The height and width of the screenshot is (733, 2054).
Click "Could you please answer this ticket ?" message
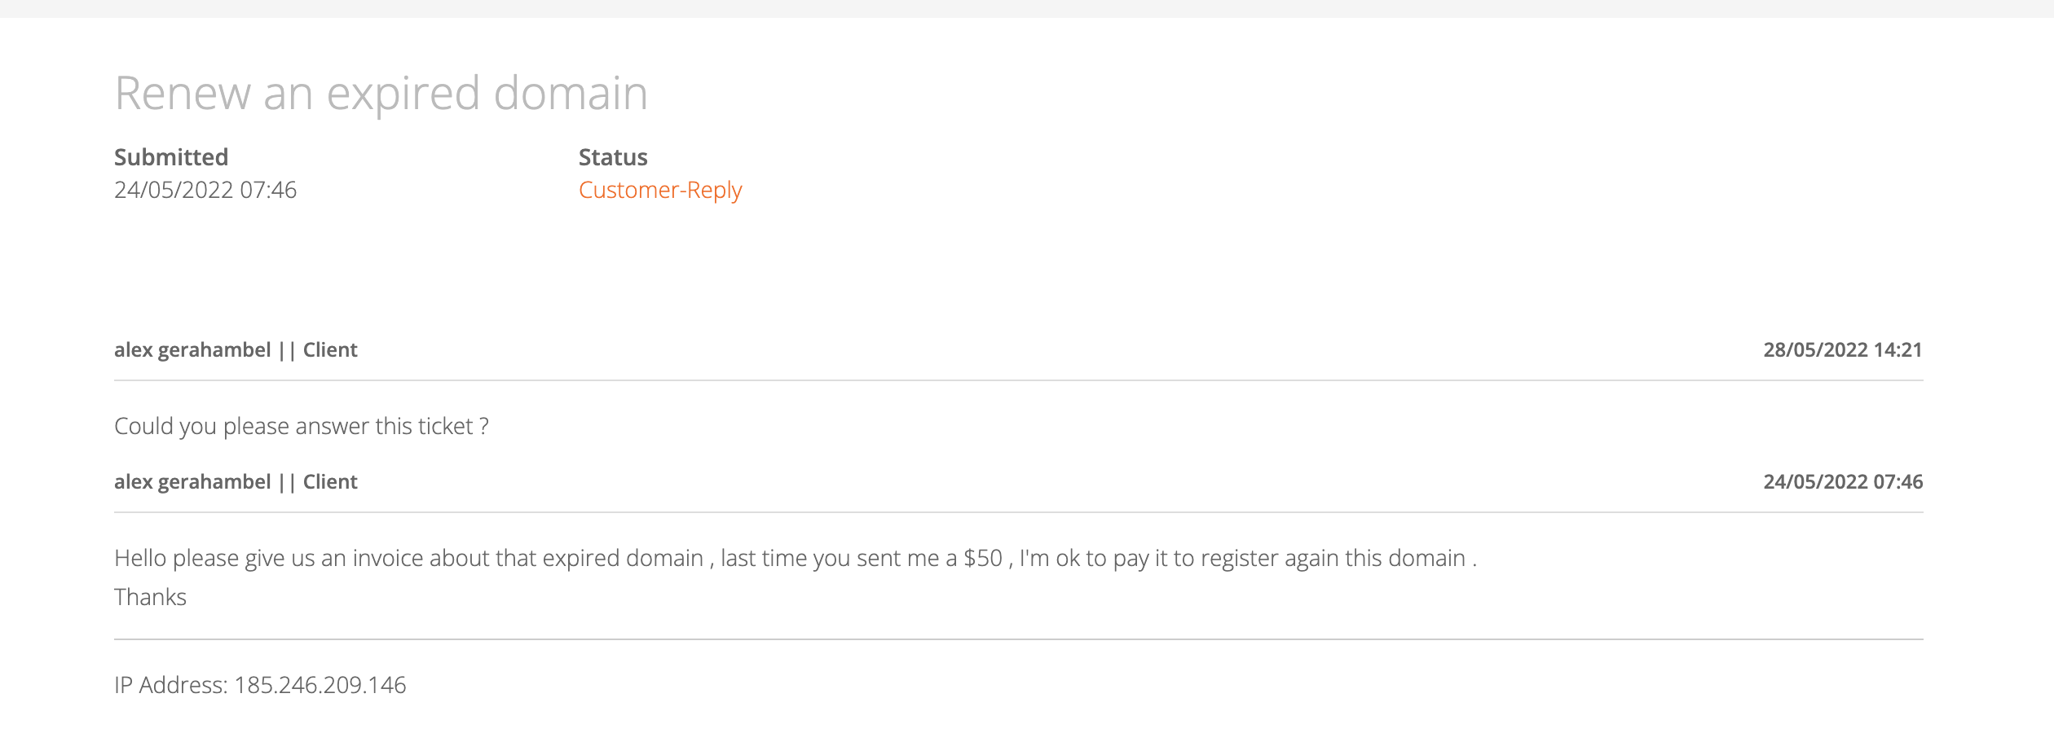point(302,427)
